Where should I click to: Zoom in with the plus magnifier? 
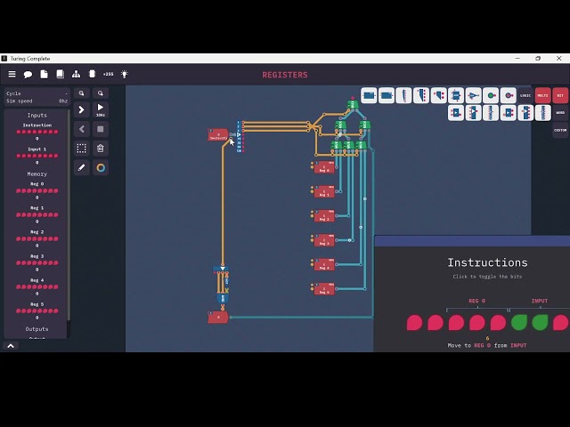pyautogui.click(x=101, y=93)
